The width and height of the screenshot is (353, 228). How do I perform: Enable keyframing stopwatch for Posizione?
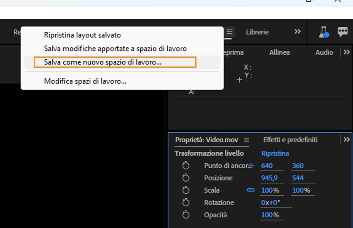coord(186,178)
